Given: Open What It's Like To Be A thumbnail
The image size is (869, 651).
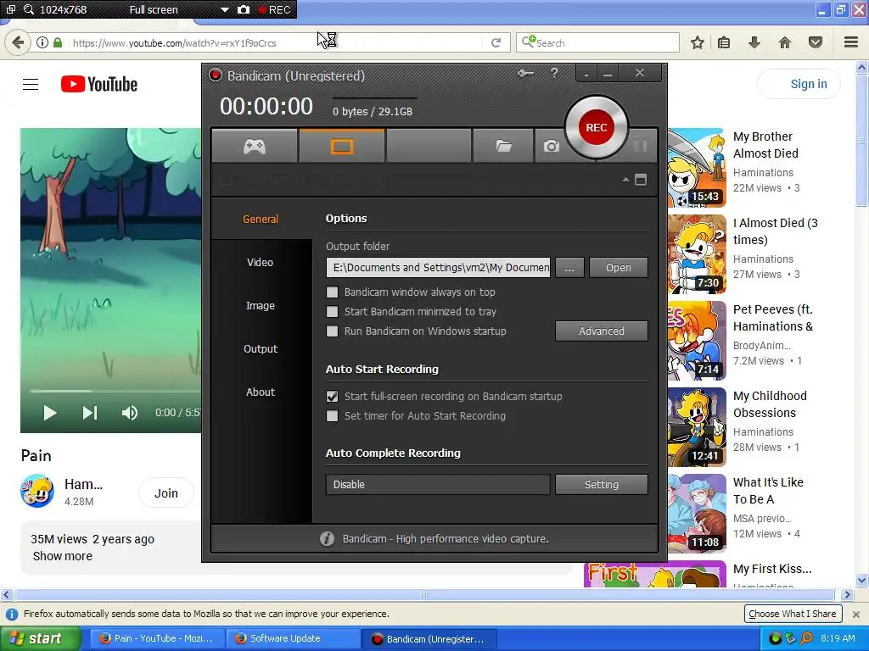Looking at the screenshot, I should click(x=697, y=513).
